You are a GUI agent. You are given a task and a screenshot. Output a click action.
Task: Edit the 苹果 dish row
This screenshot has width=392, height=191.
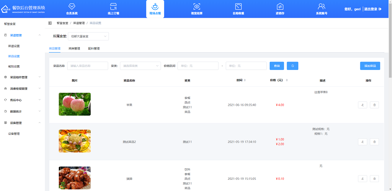[362, 105]
